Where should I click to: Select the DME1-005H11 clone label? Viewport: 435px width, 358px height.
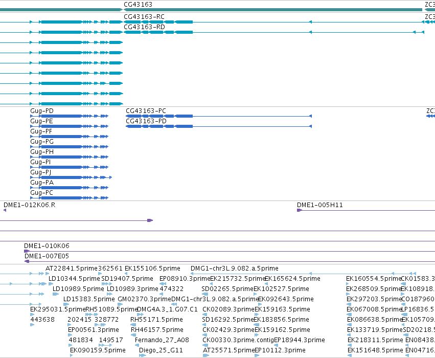[320, 205]
